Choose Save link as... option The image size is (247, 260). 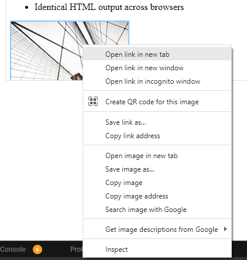(157, 122)
